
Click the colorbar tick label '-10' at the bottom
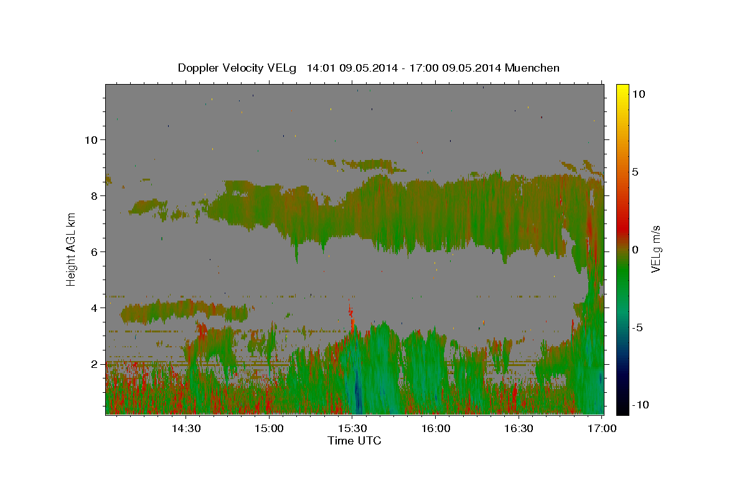[x=639, y=405]
